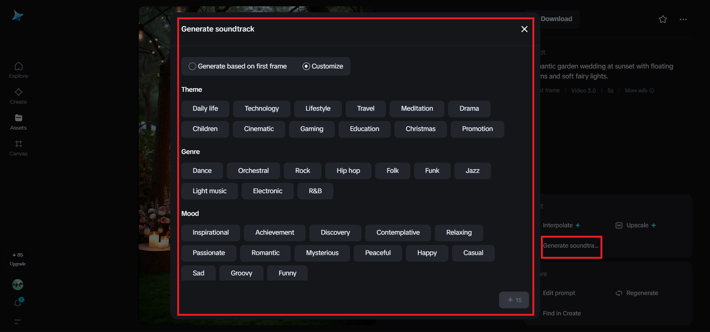
Task: Generate soundtrack for 15 credits
Action: 514,300
